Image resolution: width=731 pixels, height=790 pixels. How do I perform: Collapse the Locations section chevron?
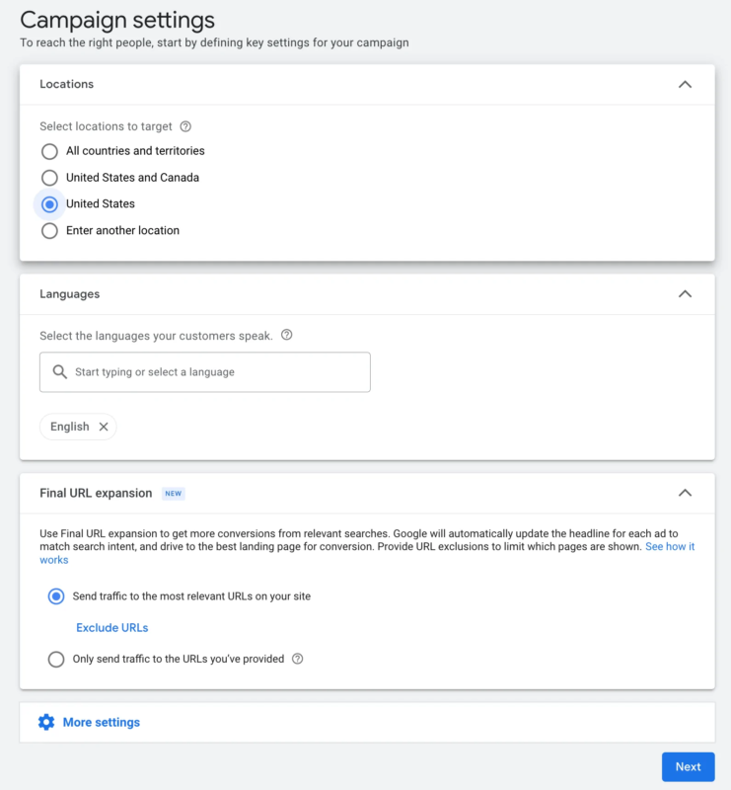tap(685, 84)
